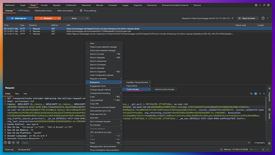Select the tags.srv.stackadapt.com request row

[x=137, y=34]
